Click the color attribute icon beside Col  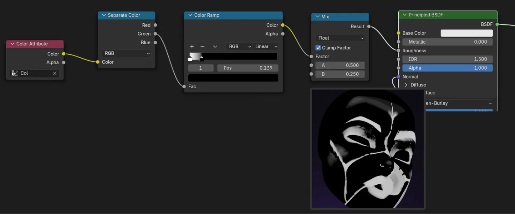15,73
